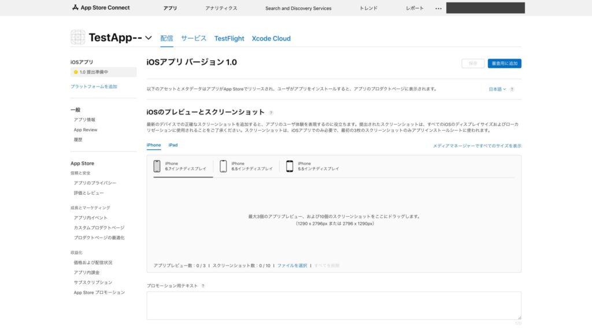Open the more options ellipsis menu
592x329 pixels.
[x=438, y=8]
